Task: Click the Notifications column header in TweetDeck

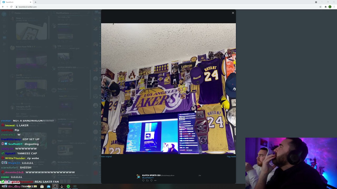Action: pyautogui.click(x=62, y=13)
